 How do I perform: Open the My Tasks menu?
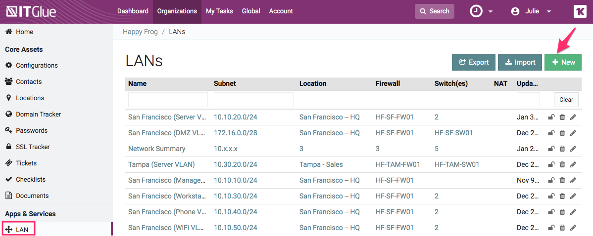coord(219,11)
